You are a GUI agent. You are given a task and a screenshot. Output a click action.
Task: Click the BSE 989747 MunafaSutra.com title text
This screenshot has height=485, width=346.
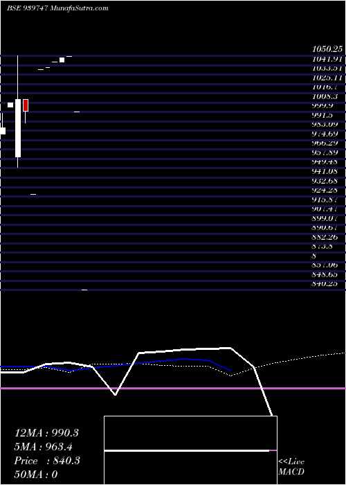[57, 8]
